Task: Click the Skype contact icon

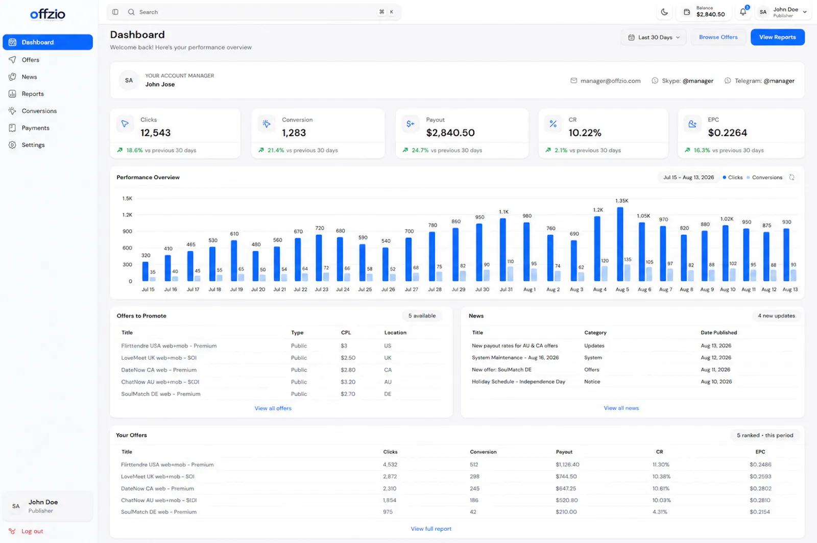Action: coord(655,81)
